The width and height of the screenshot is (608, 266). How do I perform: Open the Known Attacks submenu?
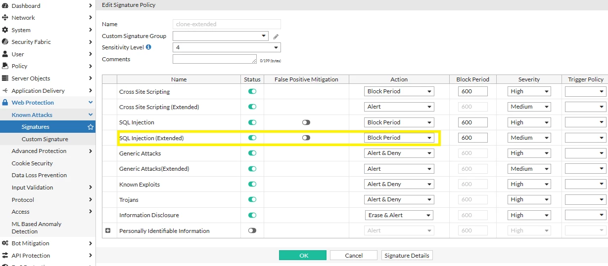pos(47,115)
